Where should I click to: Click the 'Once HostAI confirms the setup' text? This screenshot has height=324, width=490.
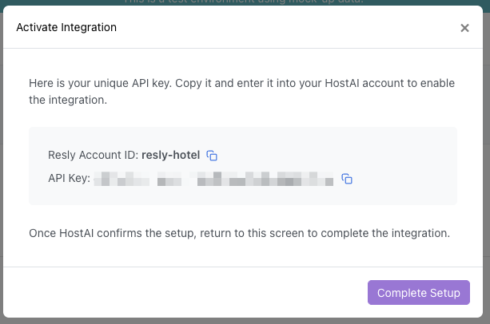tap(239, 233)
